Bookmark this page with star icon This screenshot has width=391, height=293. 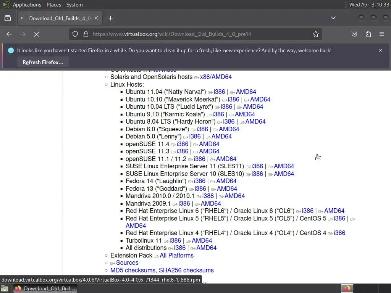(x=316, y=34)
